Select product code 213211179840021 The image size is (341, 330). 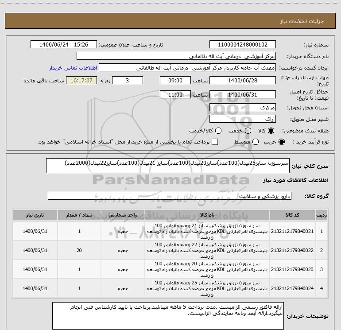[x=292, y=232]
